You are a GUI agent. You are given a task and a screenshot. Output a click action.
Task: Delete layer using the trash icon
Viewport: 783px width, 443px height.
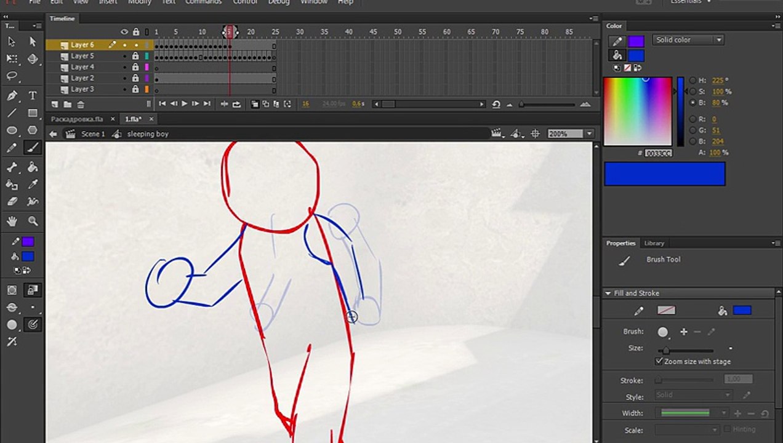[x=81, y=105]
